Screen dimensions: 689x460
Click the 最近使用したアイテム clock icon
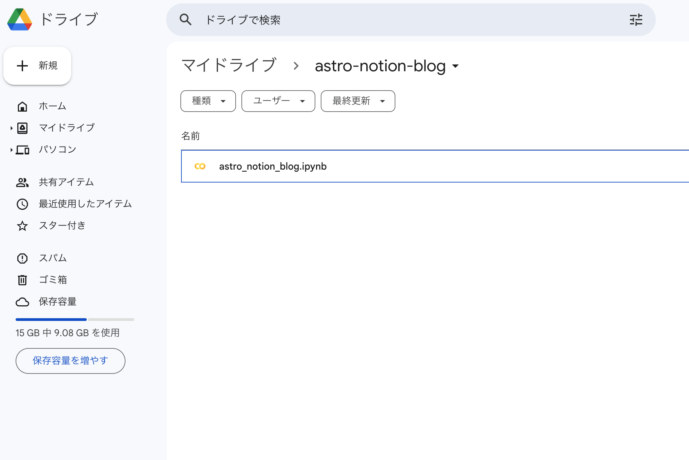22,204
